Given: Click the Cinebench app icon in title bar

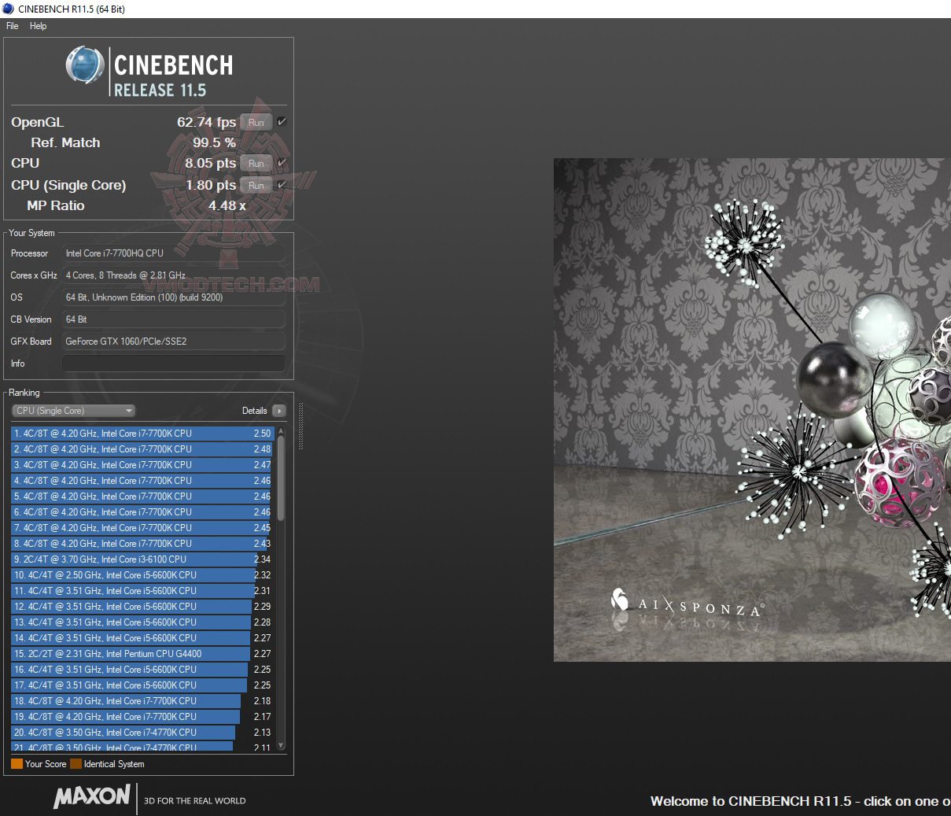Looking at the screenshot, I should (8, 9).
